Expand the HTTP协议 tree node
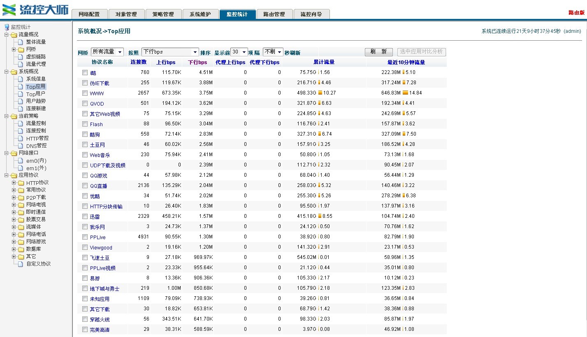587x337 pixels. pyautogui.click(x=14, y=182)
